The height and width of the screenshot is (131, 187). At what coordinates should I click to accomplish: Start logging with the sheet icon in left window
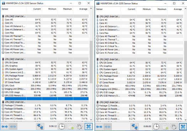coord(71,126)
